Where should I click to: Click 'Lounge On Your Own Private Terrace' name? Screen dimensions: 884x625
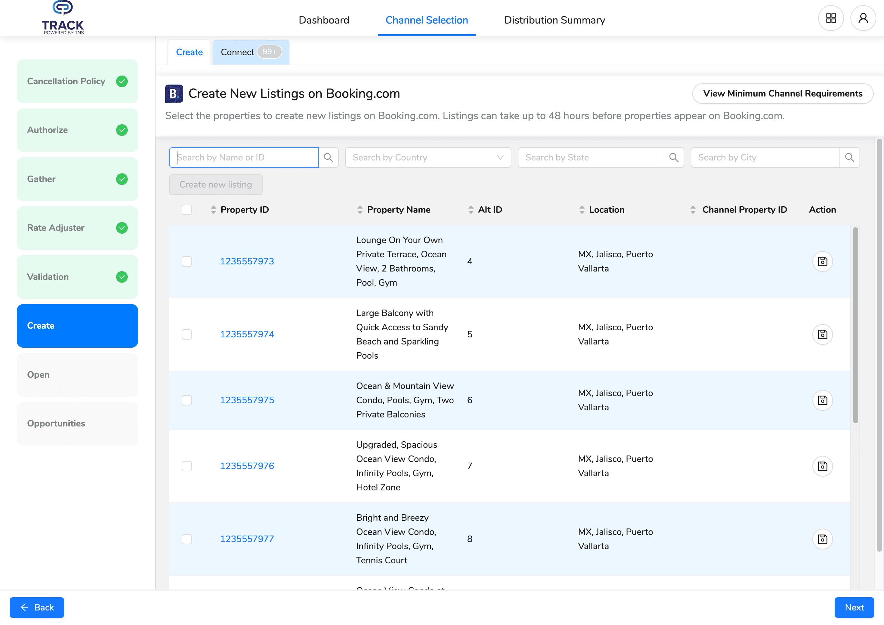[x=401, y=261]
